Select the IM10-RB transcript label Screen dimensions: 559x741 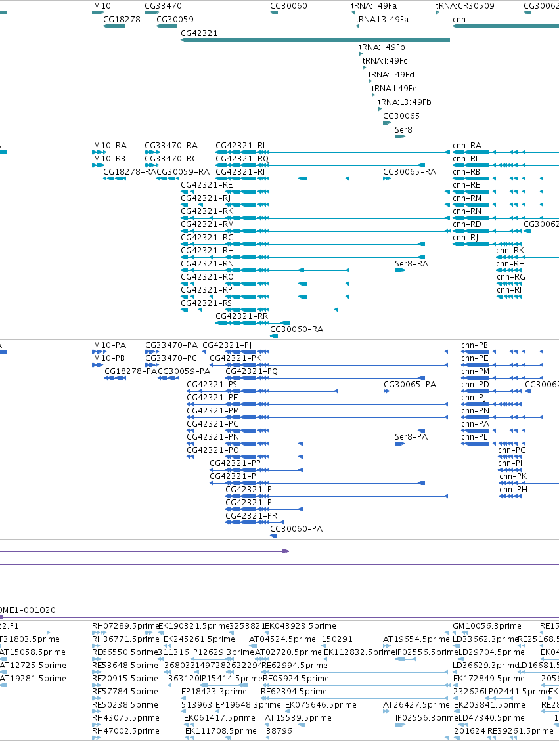tap(108, 159)
